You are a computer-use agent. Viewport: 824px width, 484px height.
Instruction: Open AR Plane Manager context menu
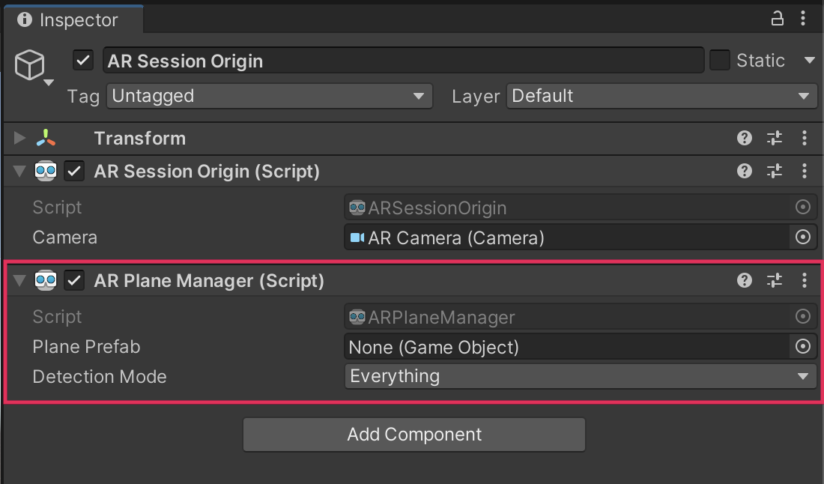[805, 280]
